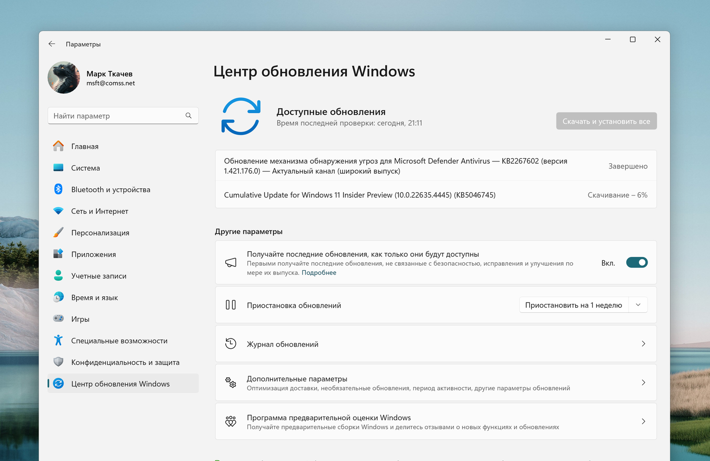Go to Специальные возможности

(x=123, y=340)
